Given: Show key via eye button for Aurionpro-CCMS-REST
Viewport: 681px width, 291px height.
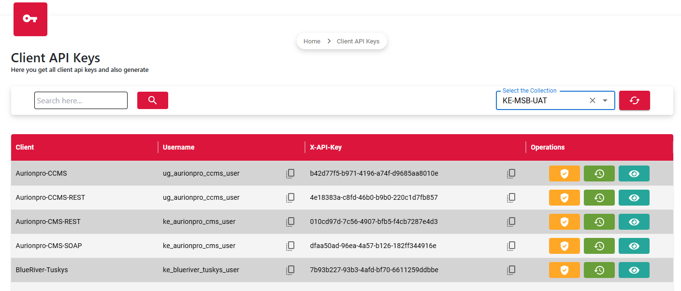Looking at the screenshot, I should click(x=634, y=197).
